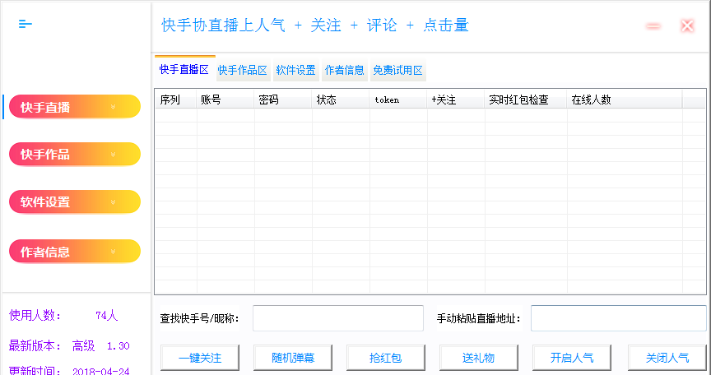Open the 软件设置 tab
The height and width of the screenshot is (375, 711).
click(x=295, y=71)
